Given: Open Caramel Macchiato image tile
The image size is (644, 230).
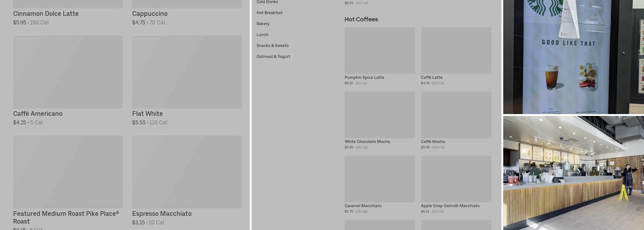Looking at the screenshot, I should point(380,179).
